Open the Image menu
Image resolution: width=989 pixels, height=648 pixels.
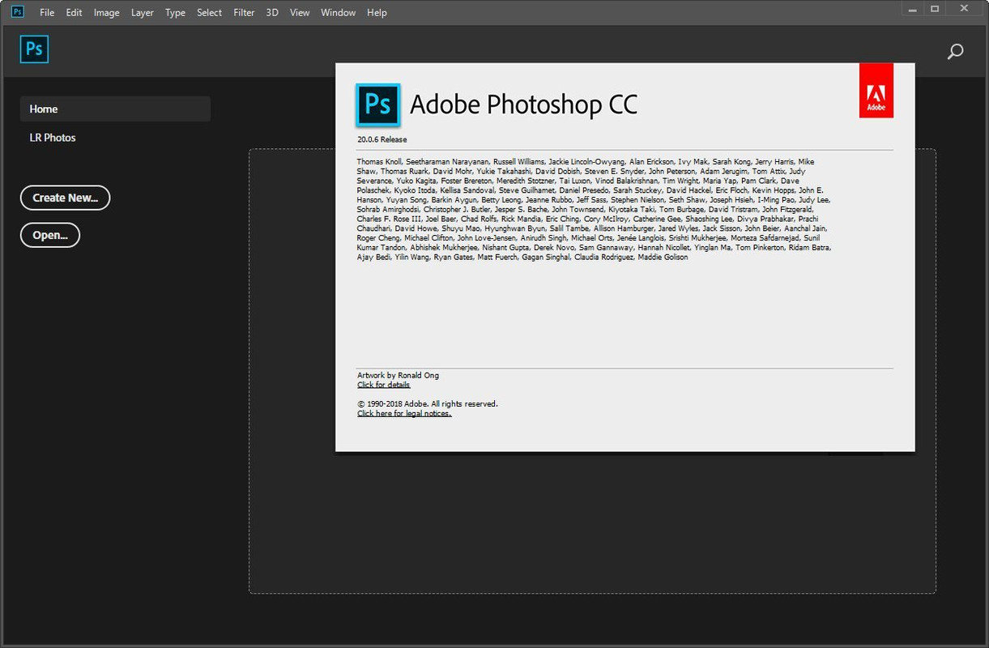coord(107,13)
